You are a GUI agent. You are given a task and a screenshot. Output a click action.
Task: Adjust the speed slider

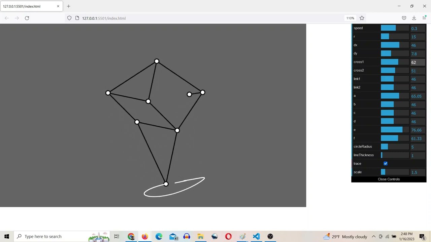395,28
